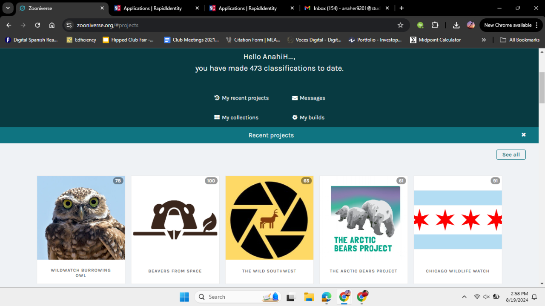Open the Extensions puzzle icon
545x306 pixels.
(x=435, y=25)
